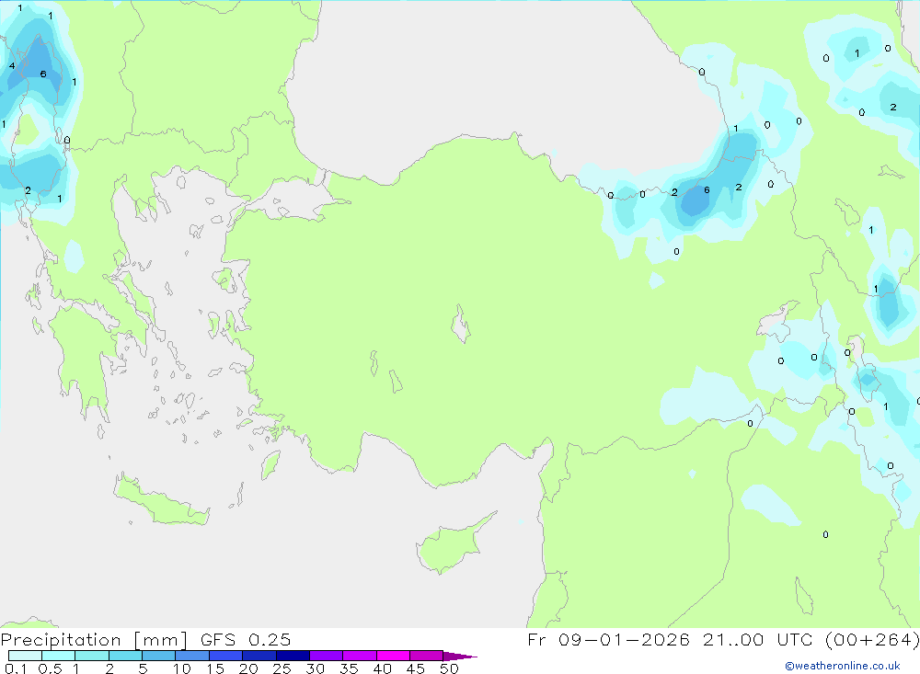The height and width of the screenshot is (674, 920).
Task: Click the 'Fr 09-01-2026' date text
Action: pyautogui.click(x=608, y=640)
